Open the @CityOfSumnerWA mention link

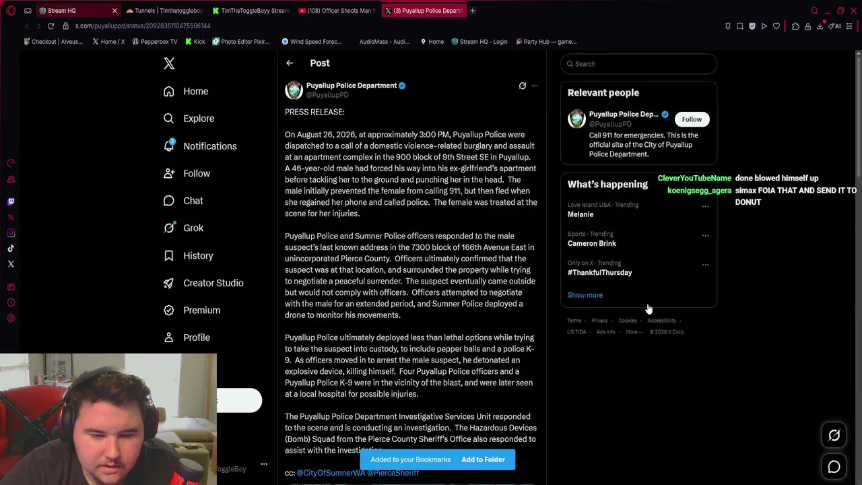(x=331, y=473)
